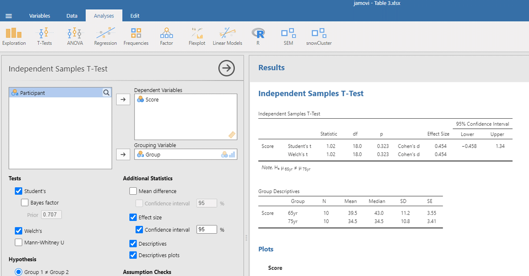Enable the Mann-Whitney U test
Screen dimensions: 529x276
(19, 243)
